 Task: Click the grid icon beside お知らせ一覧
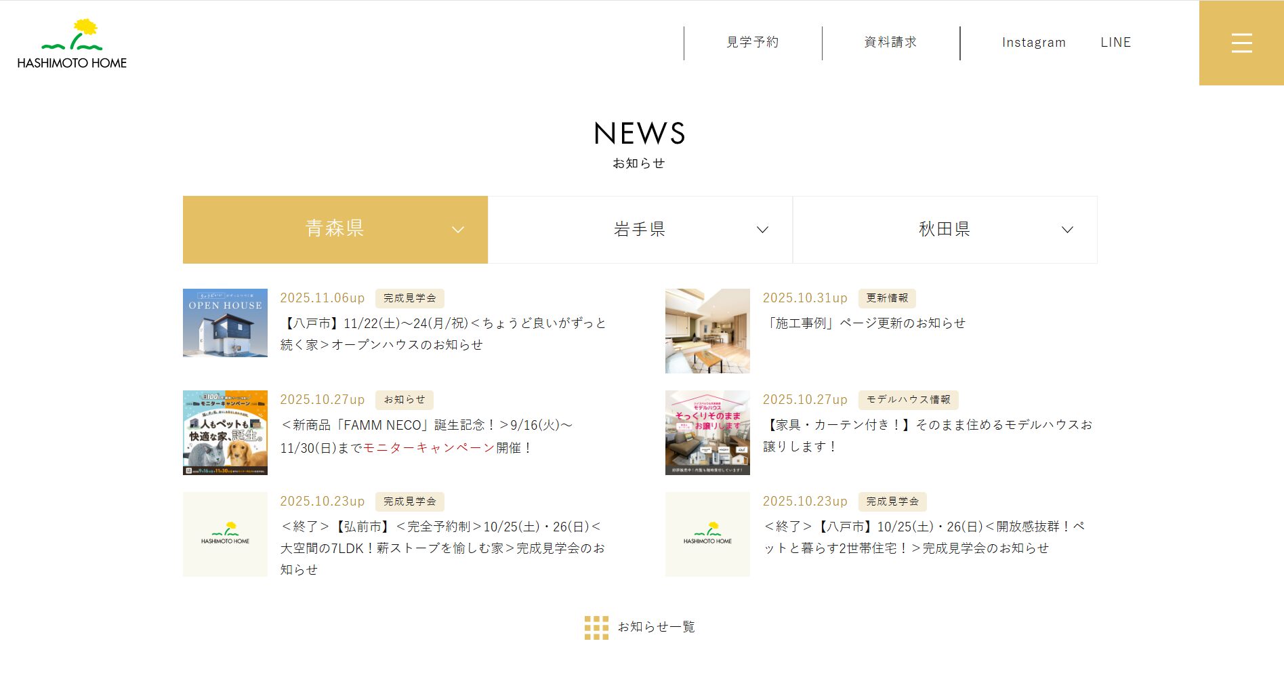[596, 628]
